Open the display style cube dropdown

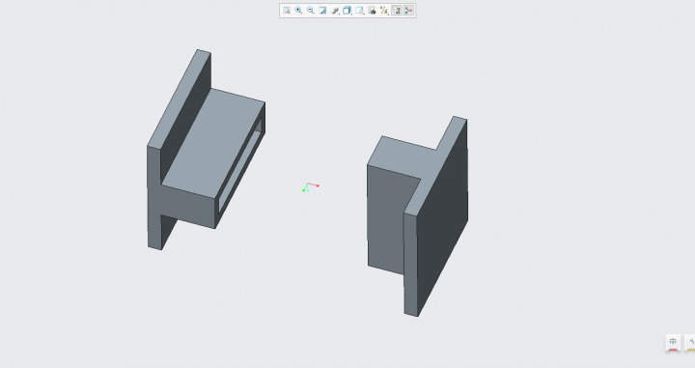(x=347, y=11)
